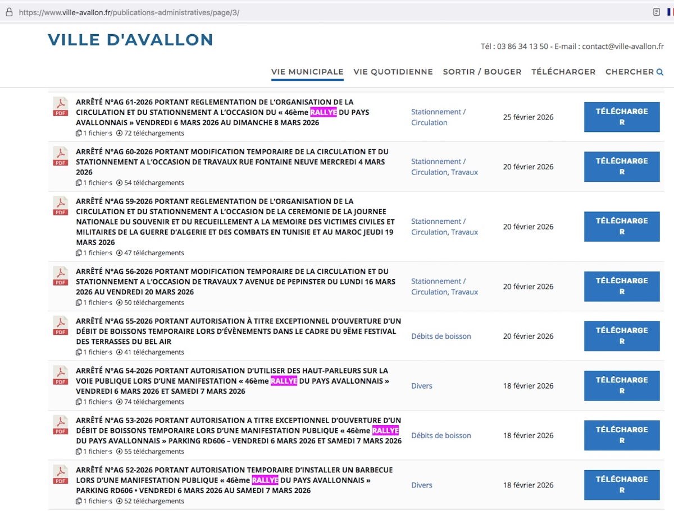Click PDF icon for Arrêté AG 61-2026
Viewport: 674px width, 511px height.
[x=61, y=106]
